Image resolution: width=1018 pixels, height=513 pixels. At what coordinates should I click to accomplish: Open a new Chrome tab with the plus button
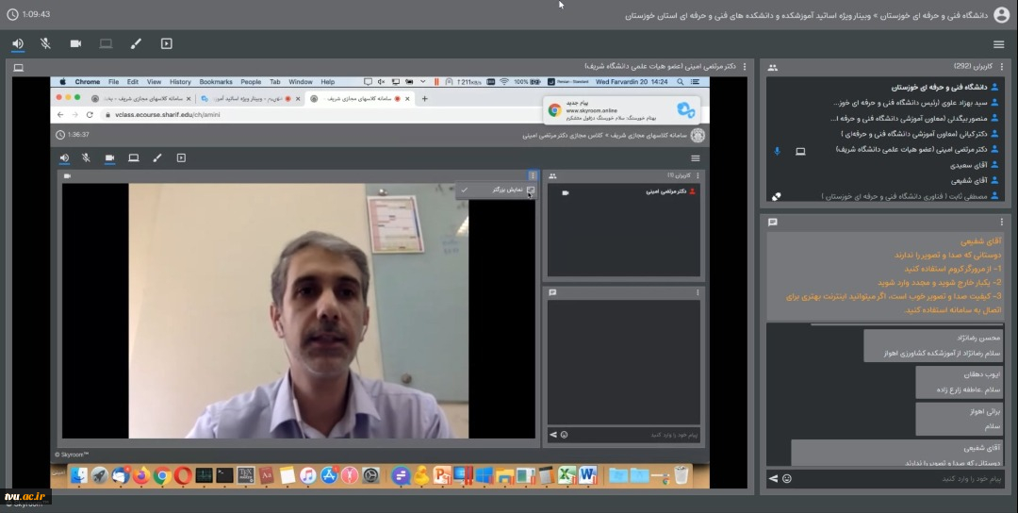click(x=424, y=99)
